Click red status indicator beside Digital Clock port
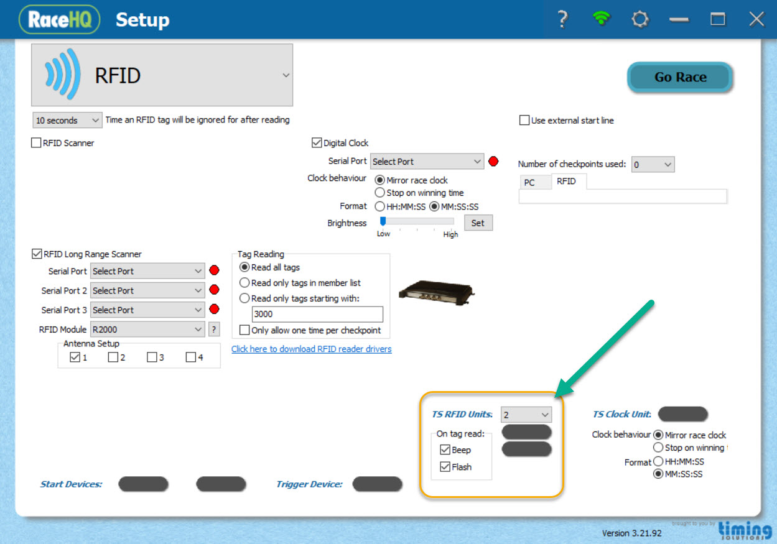 tap(493, 162)
